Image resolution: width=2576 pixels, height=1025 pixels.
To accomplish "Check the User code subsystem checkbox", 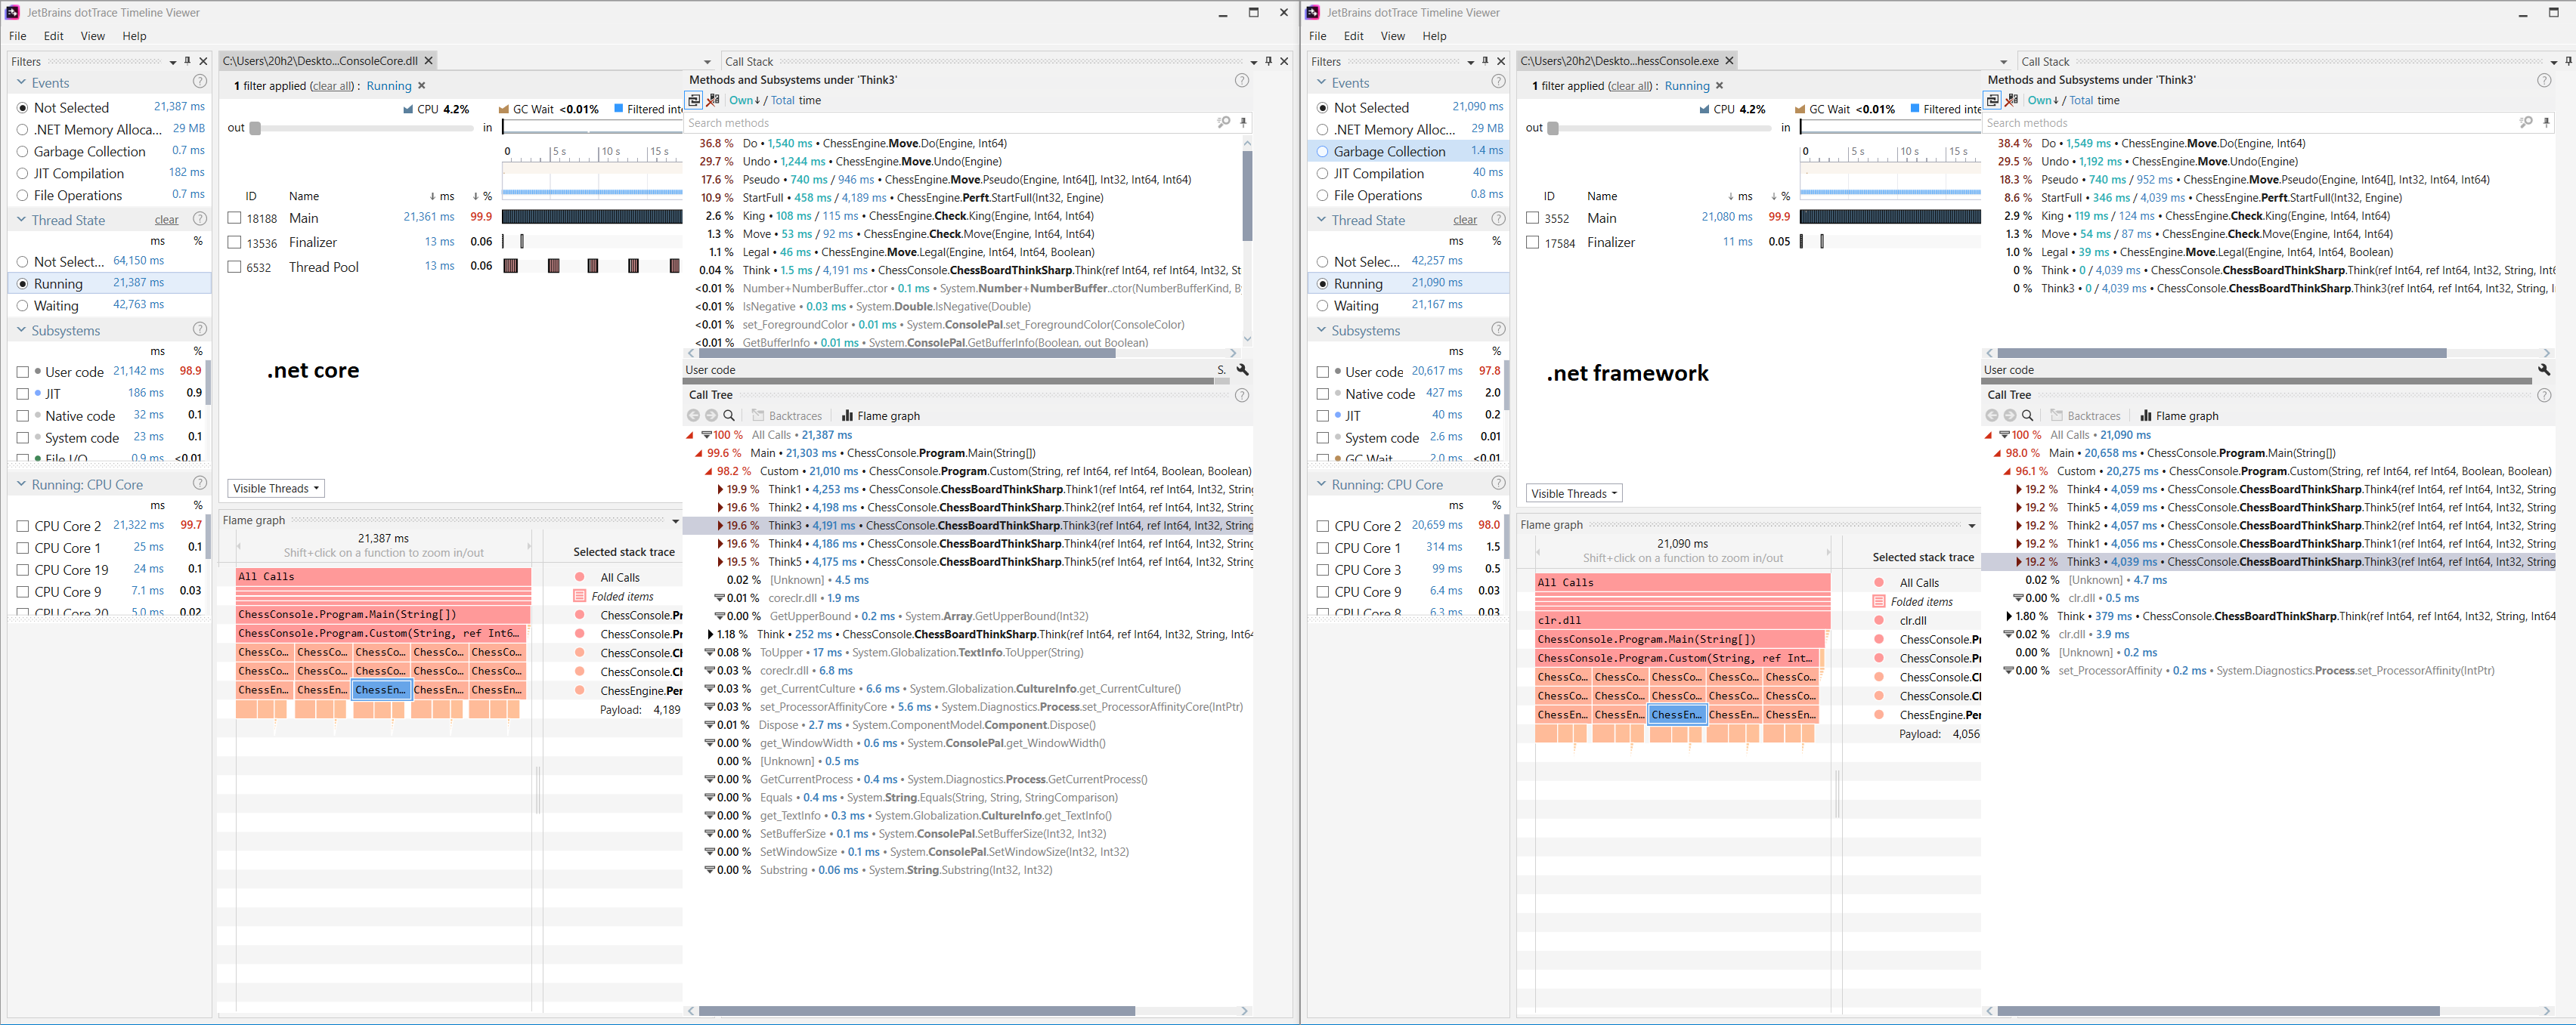I will click(x=23, y=371).
